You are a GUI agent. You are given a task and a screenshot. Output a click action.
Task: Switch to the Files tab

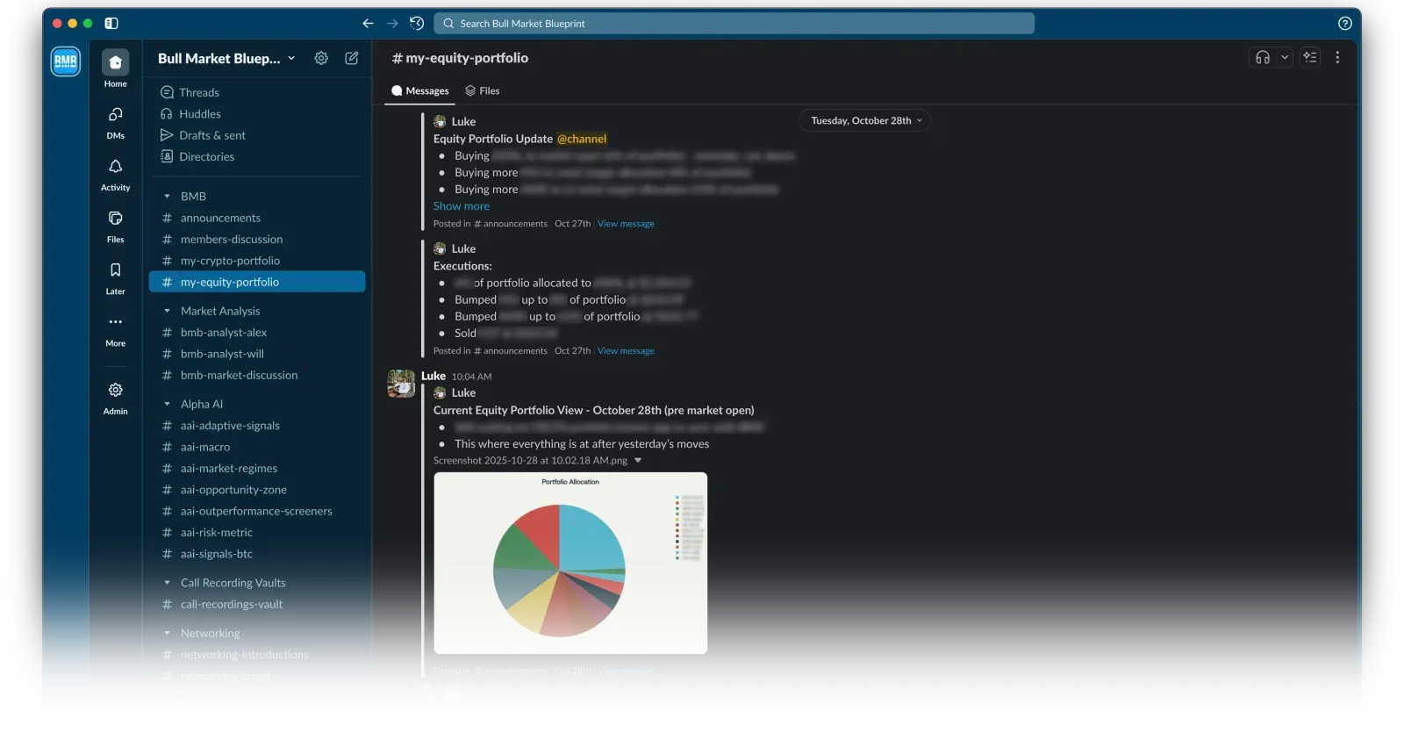point(482,91)
